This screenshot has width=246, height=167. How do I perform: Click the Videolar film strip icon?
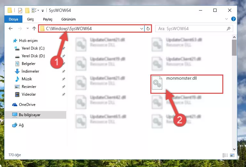coord(17,94)
